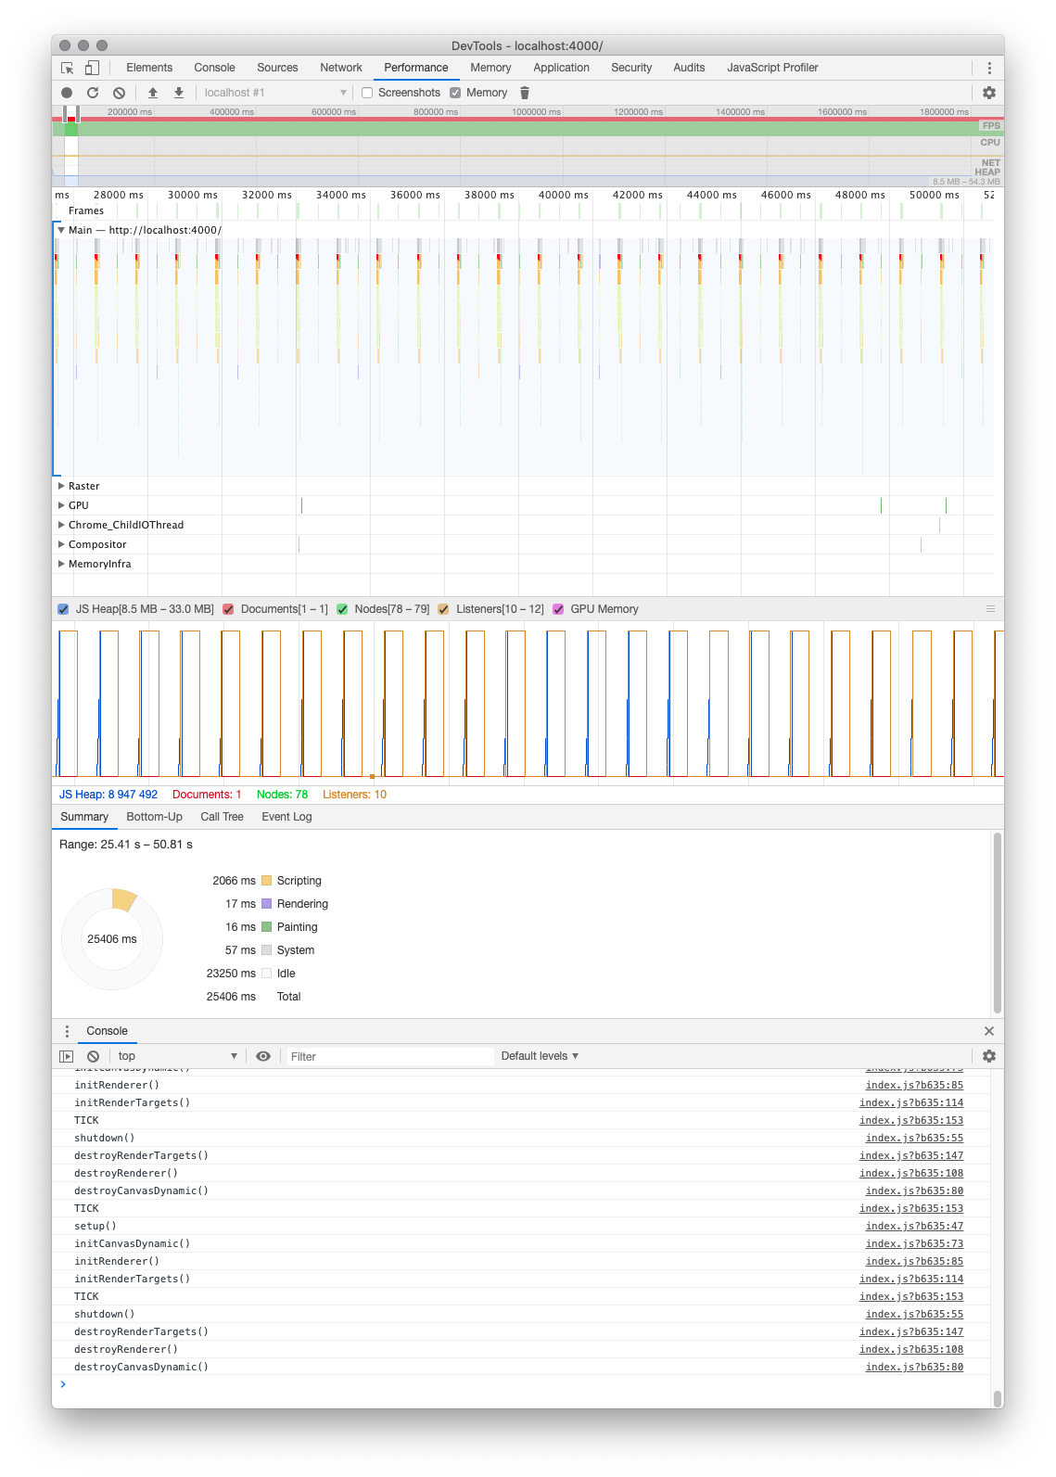Load a profile with upload arrow
The image size is (1056, 1477).
(x=153, y=93)
